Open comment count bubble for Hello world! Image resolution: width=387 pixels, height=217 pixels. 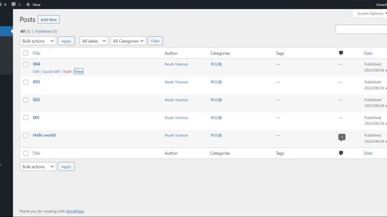point(342,137)
